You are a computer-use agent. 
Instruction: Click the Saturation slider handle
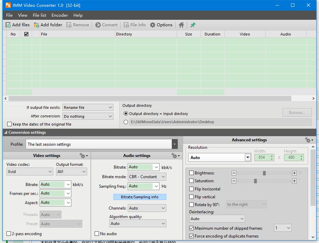click(x=255, y=181)
